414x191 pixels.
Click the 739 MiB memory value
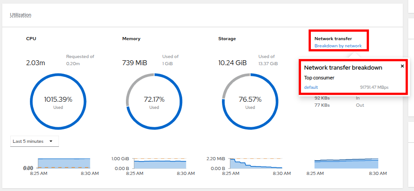click(x=134, y=63)
